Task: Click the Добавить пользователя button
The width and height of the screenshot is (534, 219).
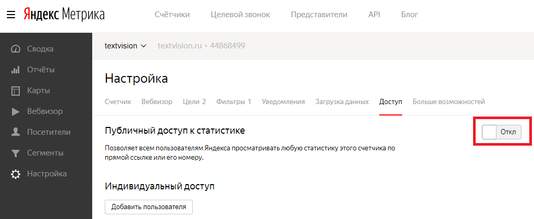Action: tap(148, 207)
